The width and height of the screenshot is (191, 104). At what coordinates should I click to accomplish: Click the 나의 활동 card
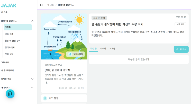[x=64, y=98]
